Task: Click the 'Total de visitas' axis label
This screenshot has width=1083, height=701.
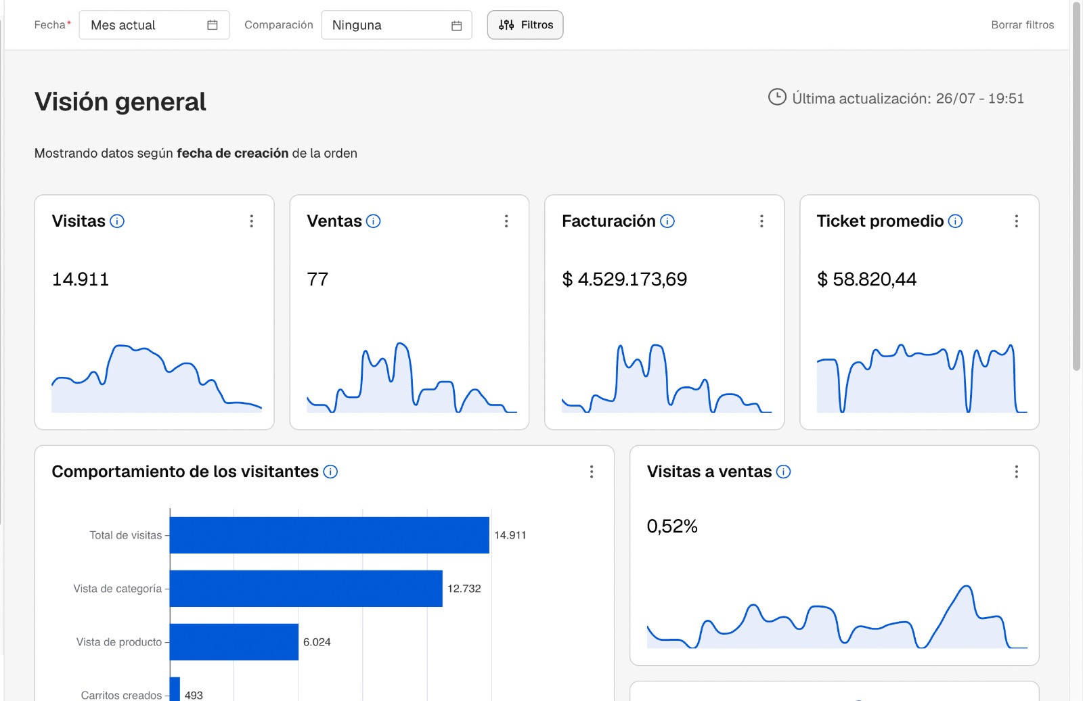Action: click(126, 535)
